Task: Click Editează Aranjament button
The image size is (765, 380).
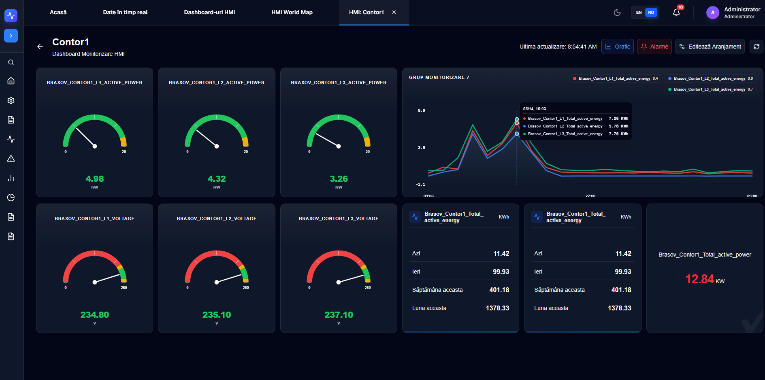Action: (710, 47)
